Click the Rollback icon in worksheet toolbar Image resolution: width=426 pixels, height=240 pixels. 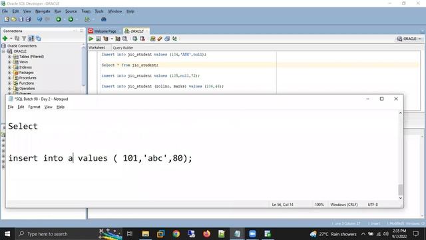point(142,39)
